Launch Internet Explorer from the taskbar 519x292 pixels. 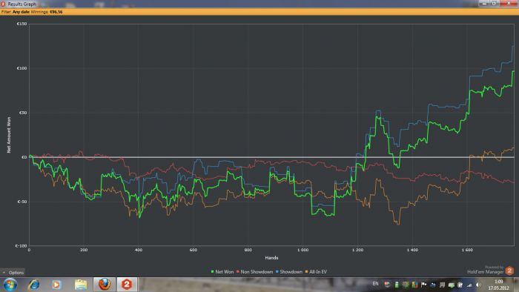pos(34,285)
